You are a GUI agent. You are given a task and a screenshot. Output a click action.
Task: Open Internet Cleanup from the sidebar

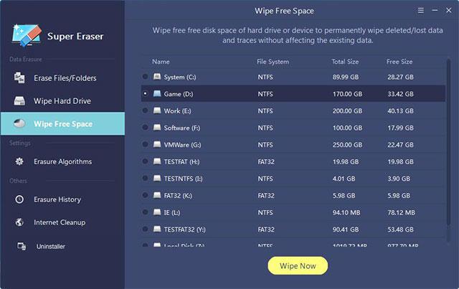(x=60, y=222)
